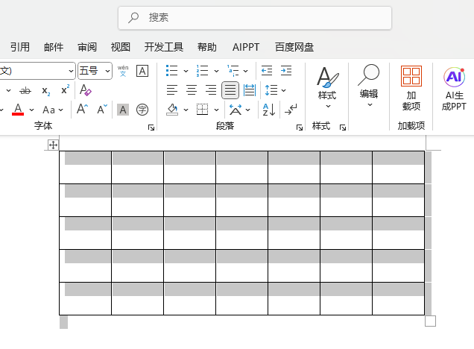The height and width of the screenshot is (349, 474).
Task: Click the 加载项 add-ins button
Action: (411, 88)
